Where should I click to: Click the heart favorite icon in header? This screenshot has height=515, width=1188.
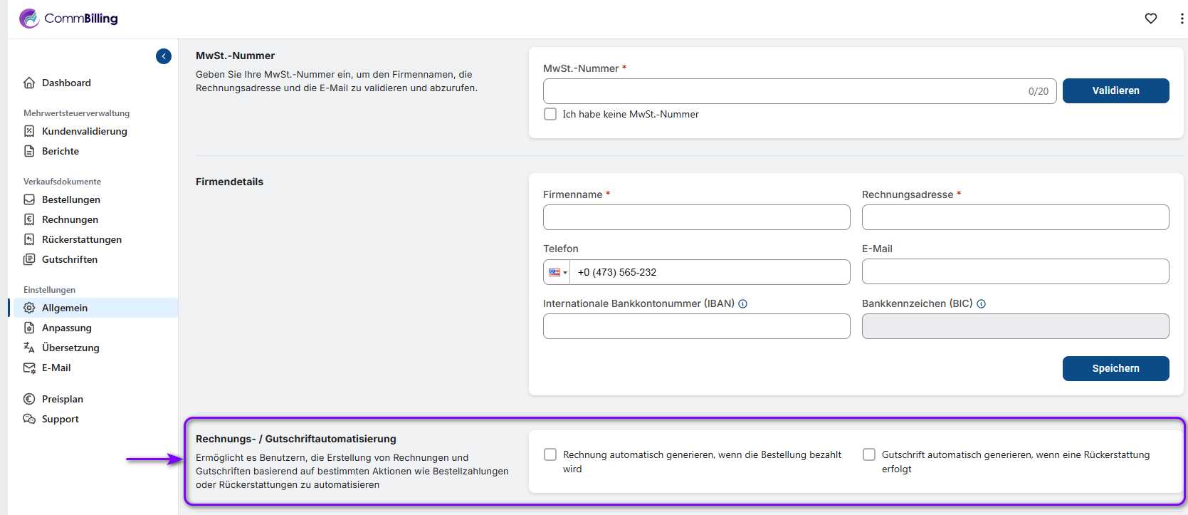(x=1151, y=19)
